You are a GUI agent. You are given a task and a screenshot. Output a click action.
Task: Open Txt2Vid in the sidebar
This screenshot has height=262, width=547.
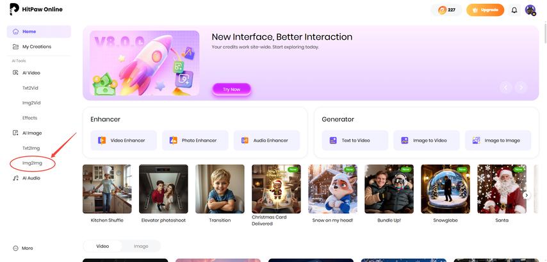coord(31,88)
